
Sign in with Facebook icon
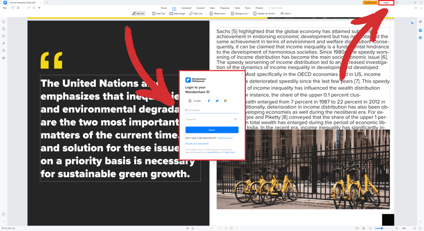209,101
